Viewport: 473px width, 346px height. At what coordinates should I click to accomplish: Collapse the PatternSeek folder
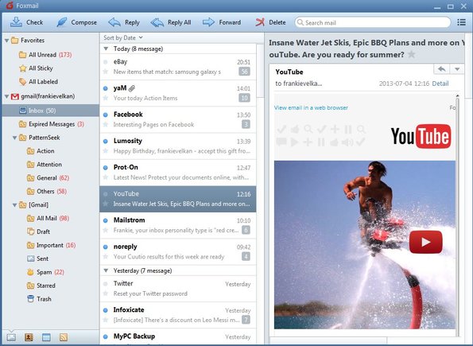14,138
